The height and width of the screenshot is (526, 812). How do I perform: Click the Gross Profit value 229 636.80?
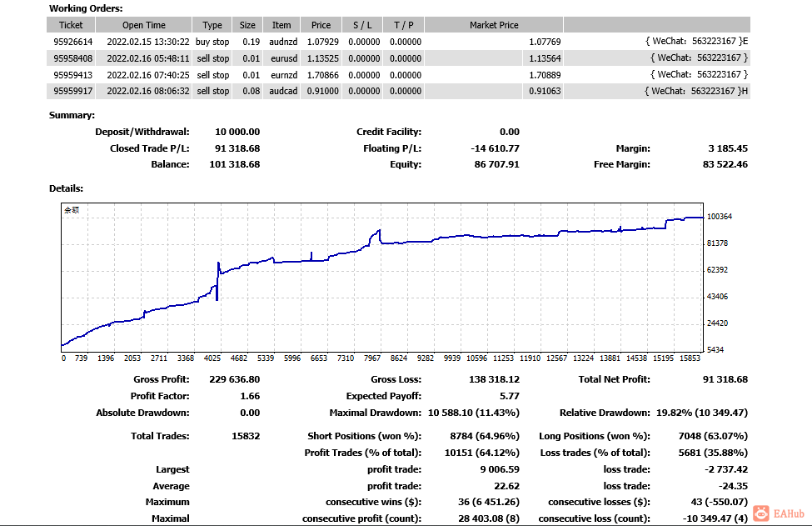coord(235,379)
